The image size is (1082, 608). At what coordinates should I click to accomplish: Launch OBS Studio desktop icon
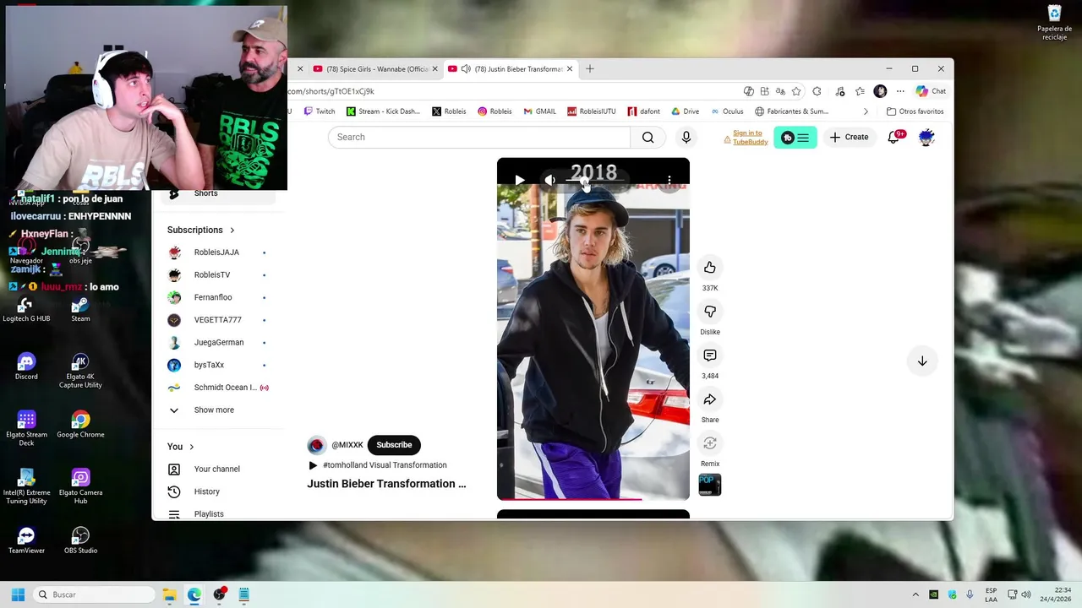(80, 540)
